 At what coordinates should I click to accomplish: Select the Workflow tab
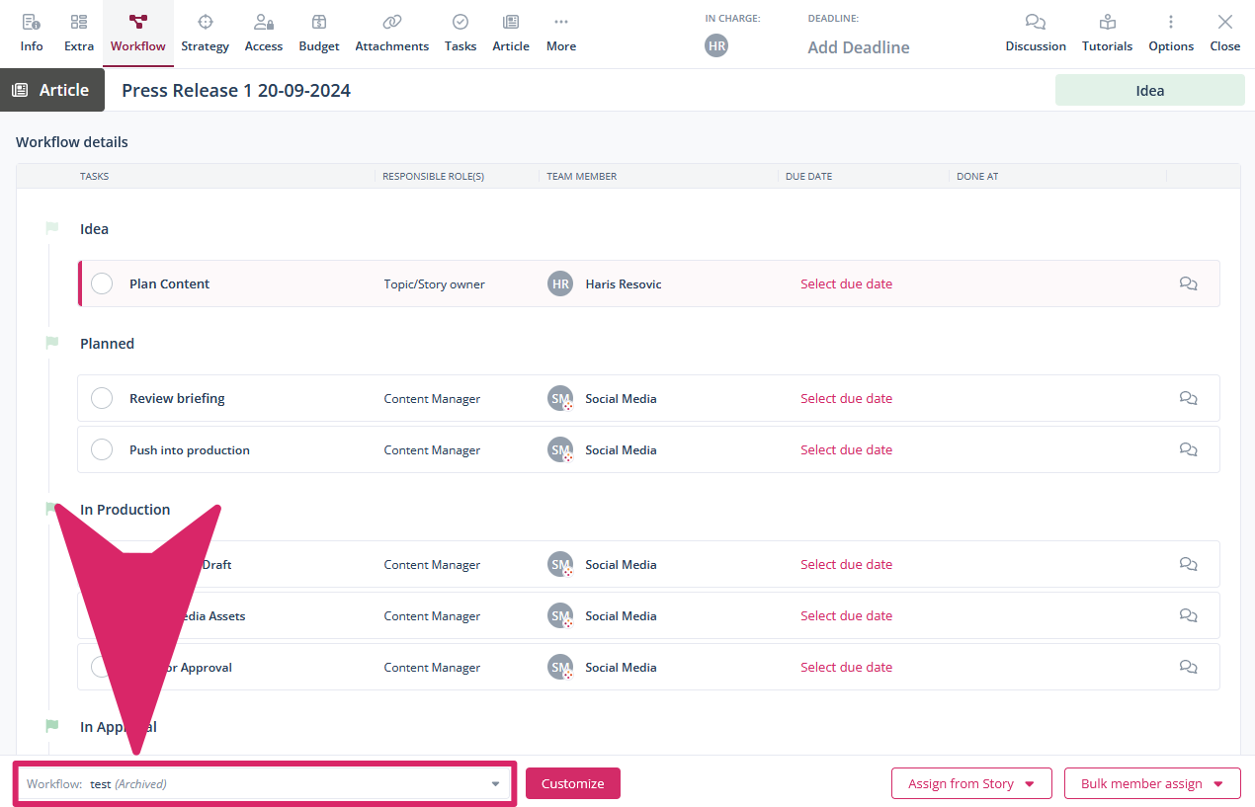coord(138,34)
